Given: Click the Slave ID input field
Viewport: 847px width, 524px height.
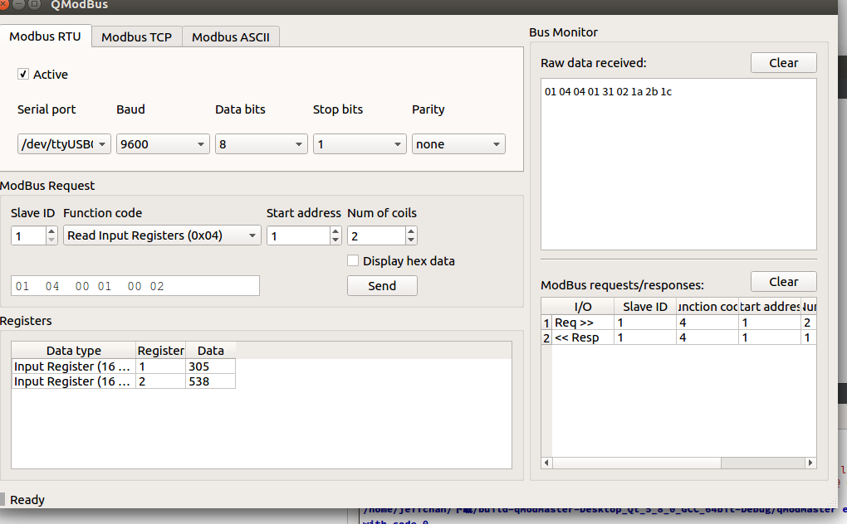Looking at the screenshot, I should coord(29,235).
